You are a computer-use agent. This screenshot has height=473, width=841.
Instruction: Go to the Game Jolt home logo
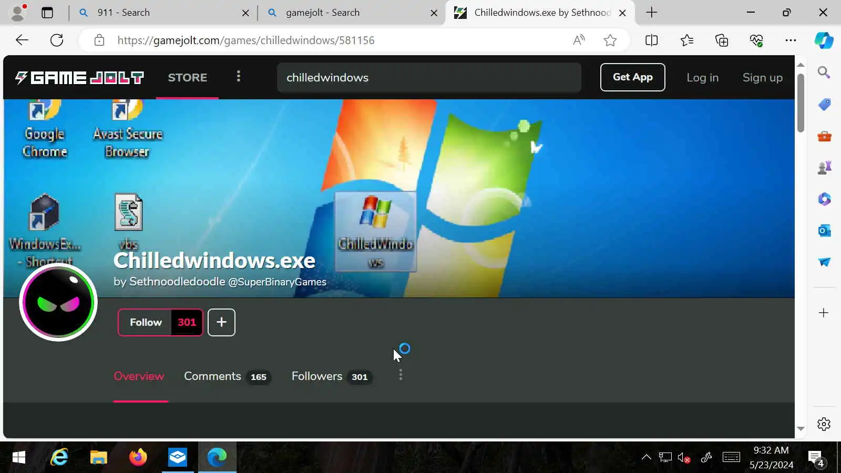(x=79, y=78)
